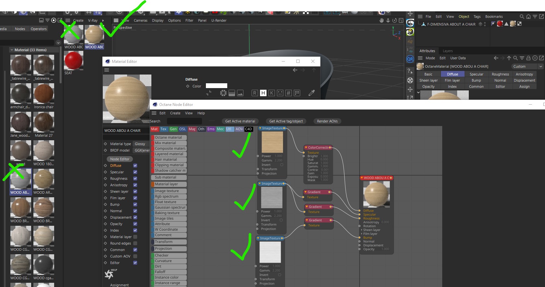Add a Mix material node from list
The image size is (545, 287).
pos(169,143)
